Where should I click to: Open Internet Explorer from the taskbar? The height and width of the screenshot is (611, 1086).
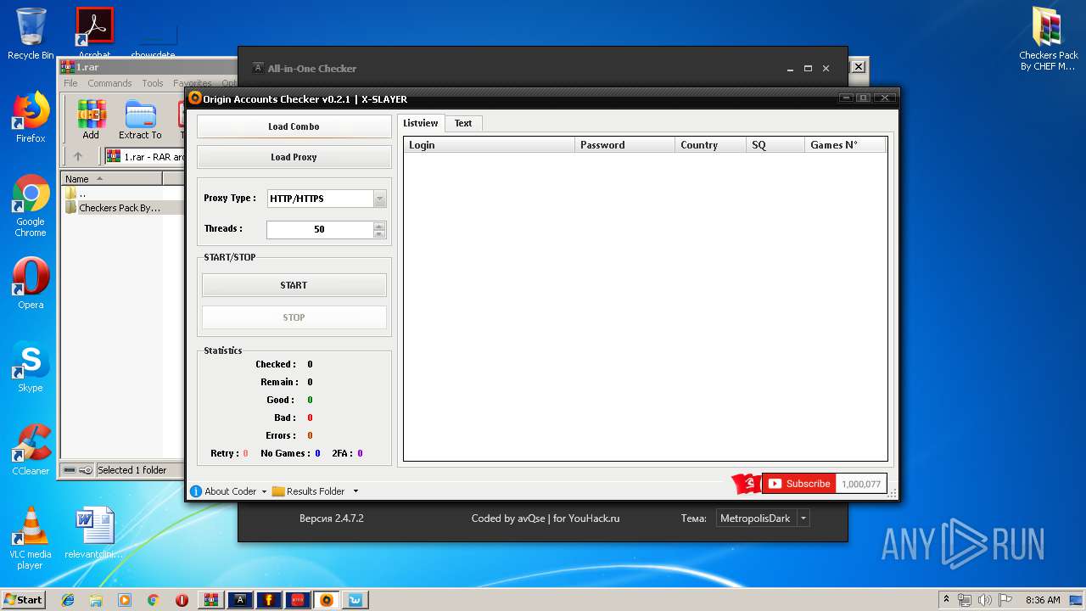(x=68, y=600)
